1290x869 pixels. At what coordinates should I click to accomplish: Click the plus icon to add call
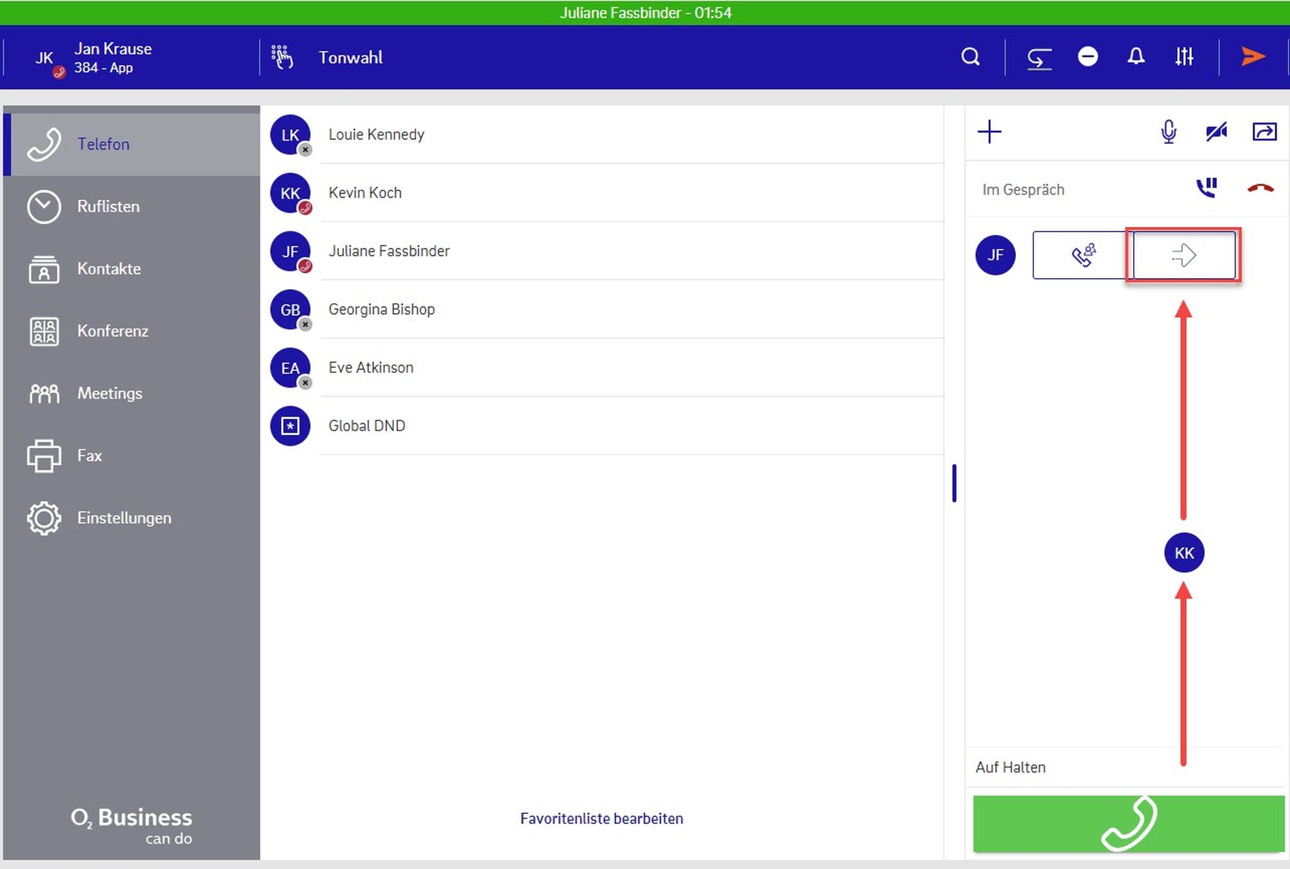click(x=989, y=132)
